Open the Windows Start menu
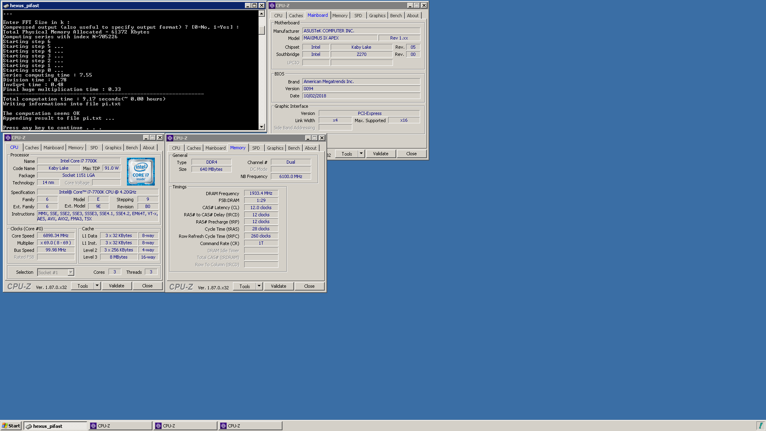The height and width of the screenshot is (431, 766). click(11, 426)
